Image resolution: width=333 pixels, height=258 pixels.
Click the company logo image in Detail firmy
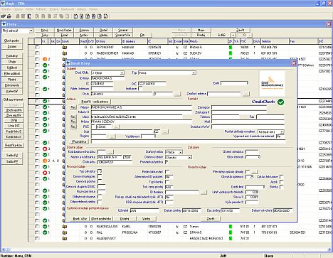tap(272, 83)
